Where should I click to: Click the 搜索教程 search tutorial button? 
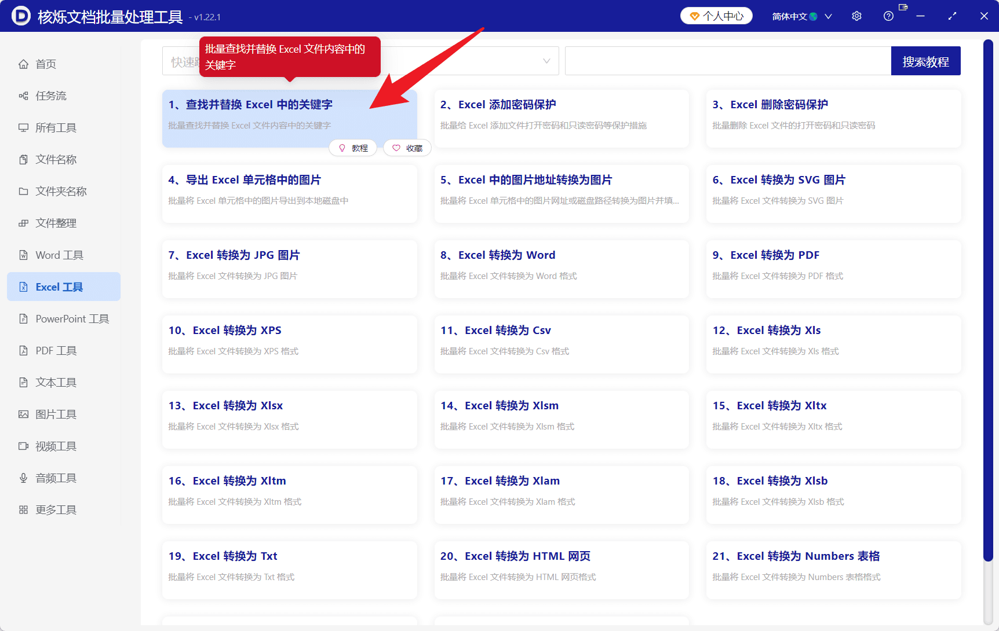[925, 60]
